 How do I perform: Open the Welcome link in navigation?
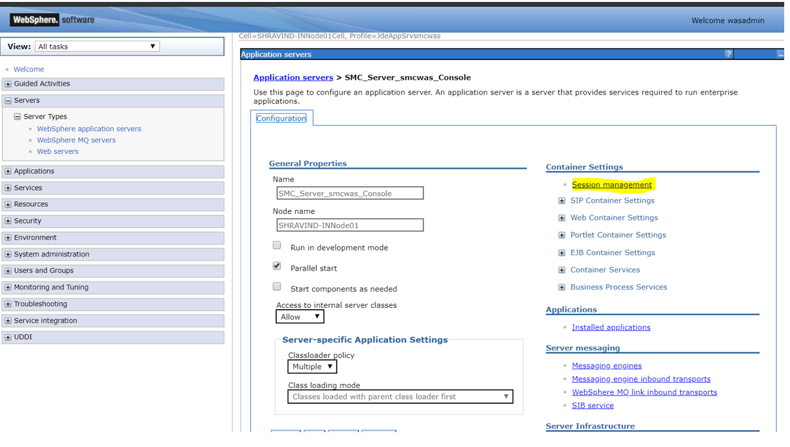(29, 69)
